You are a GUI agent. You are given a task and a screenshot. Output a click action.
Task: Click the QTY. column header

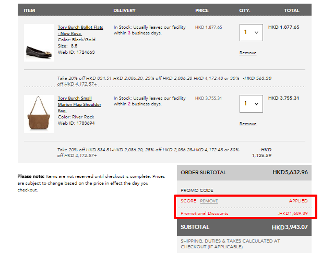[245, 10]
